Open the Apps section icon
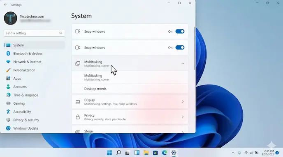The width and height of the screenshot is (283, 157). pyautogui.click(x=8, y=78)
